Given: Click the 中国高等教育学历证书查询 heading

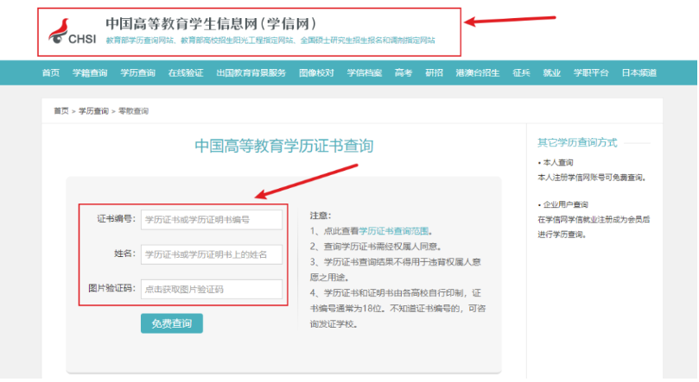Looking at the screenshot, I should click(284, 146).
